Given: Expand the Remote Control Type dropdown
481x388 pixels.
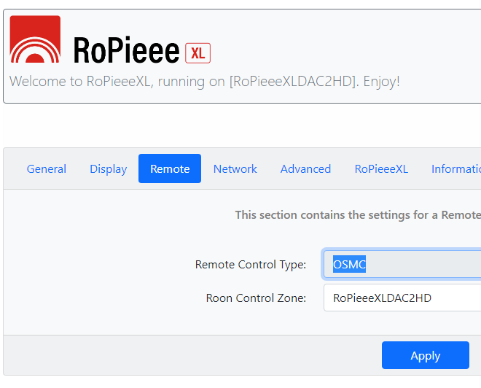Looking at the screenshot, I should pyautogui.click(x=402, y=264).
